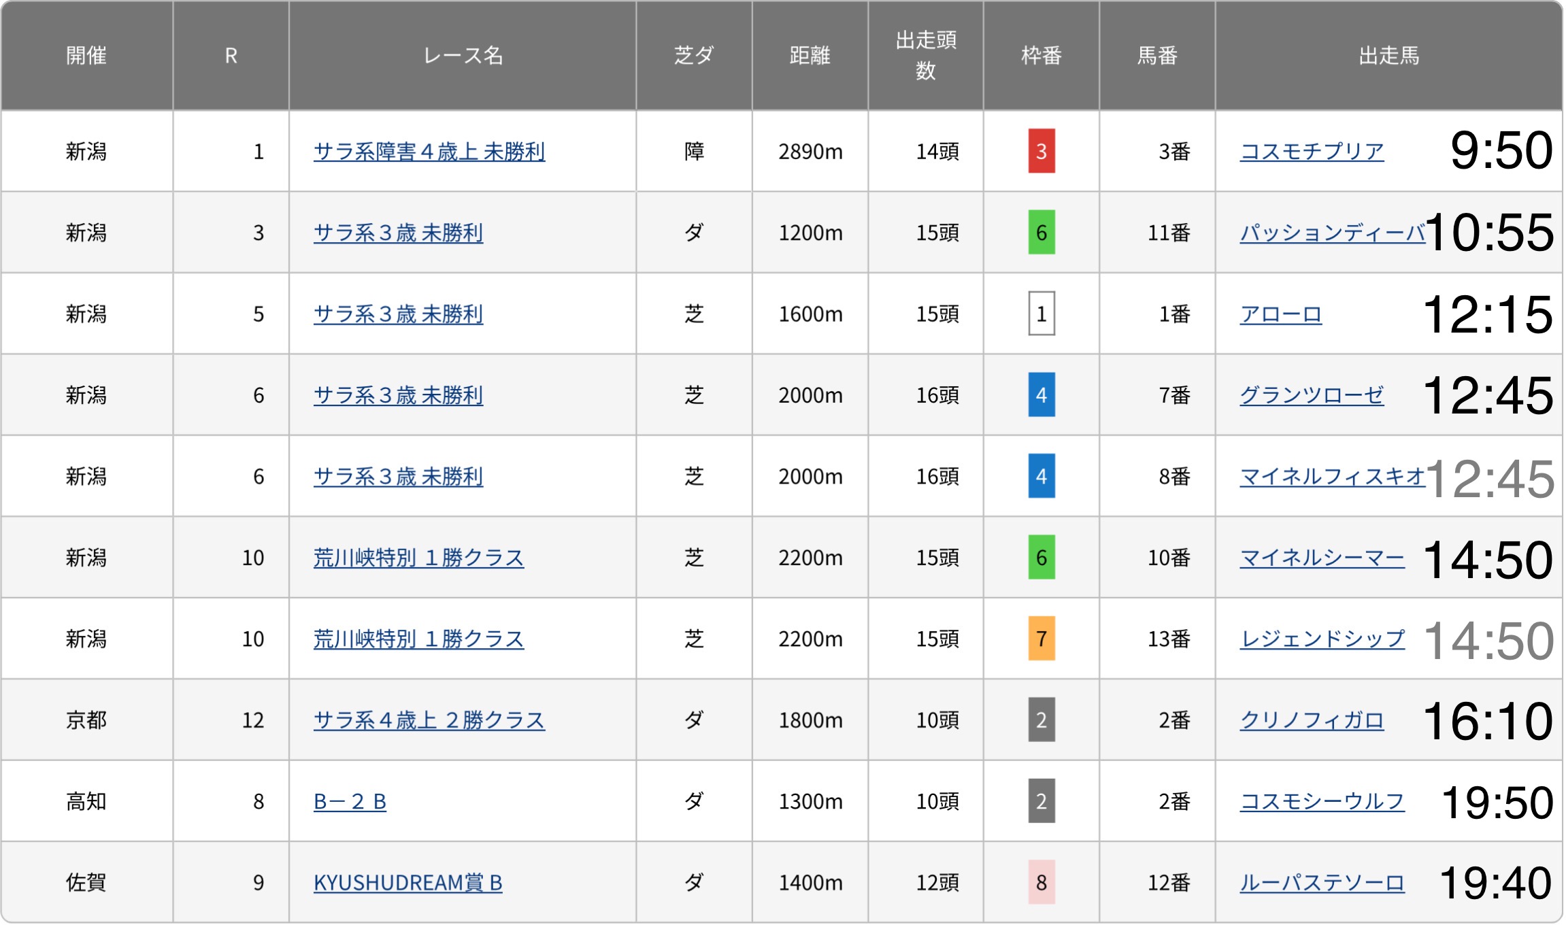Select horse link ルーパステソーロ
Viewport: 1566px width, 927px height.
pyautogui.click(x=1321, y=882)
